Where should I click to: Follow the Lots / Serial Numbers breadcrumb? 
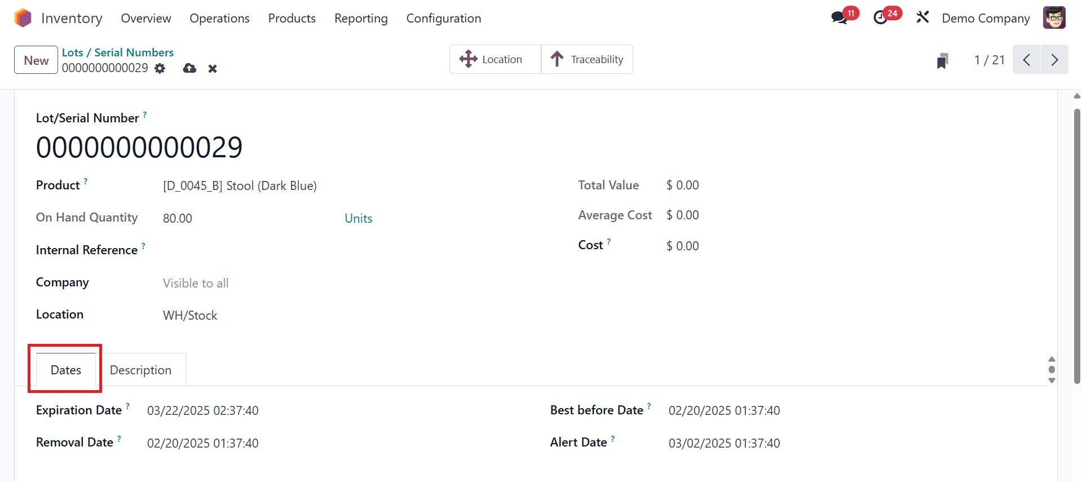[x=118, y=52]
